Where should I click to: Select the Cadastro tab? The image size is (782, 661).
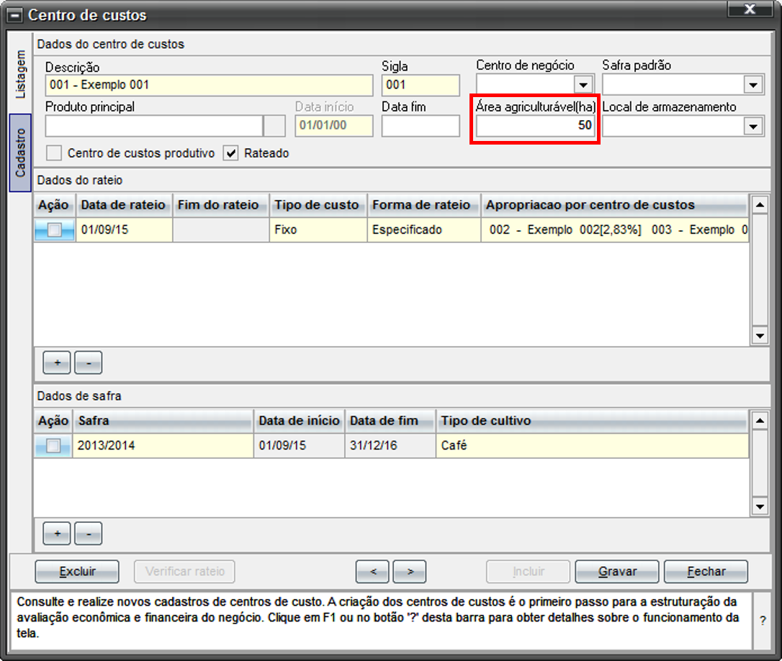pyautogui.click(x=20, y=152)
